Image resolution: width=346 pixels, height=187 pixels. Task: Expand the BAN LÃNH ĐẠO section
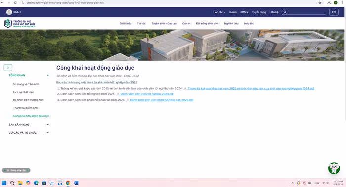point(48,125)
